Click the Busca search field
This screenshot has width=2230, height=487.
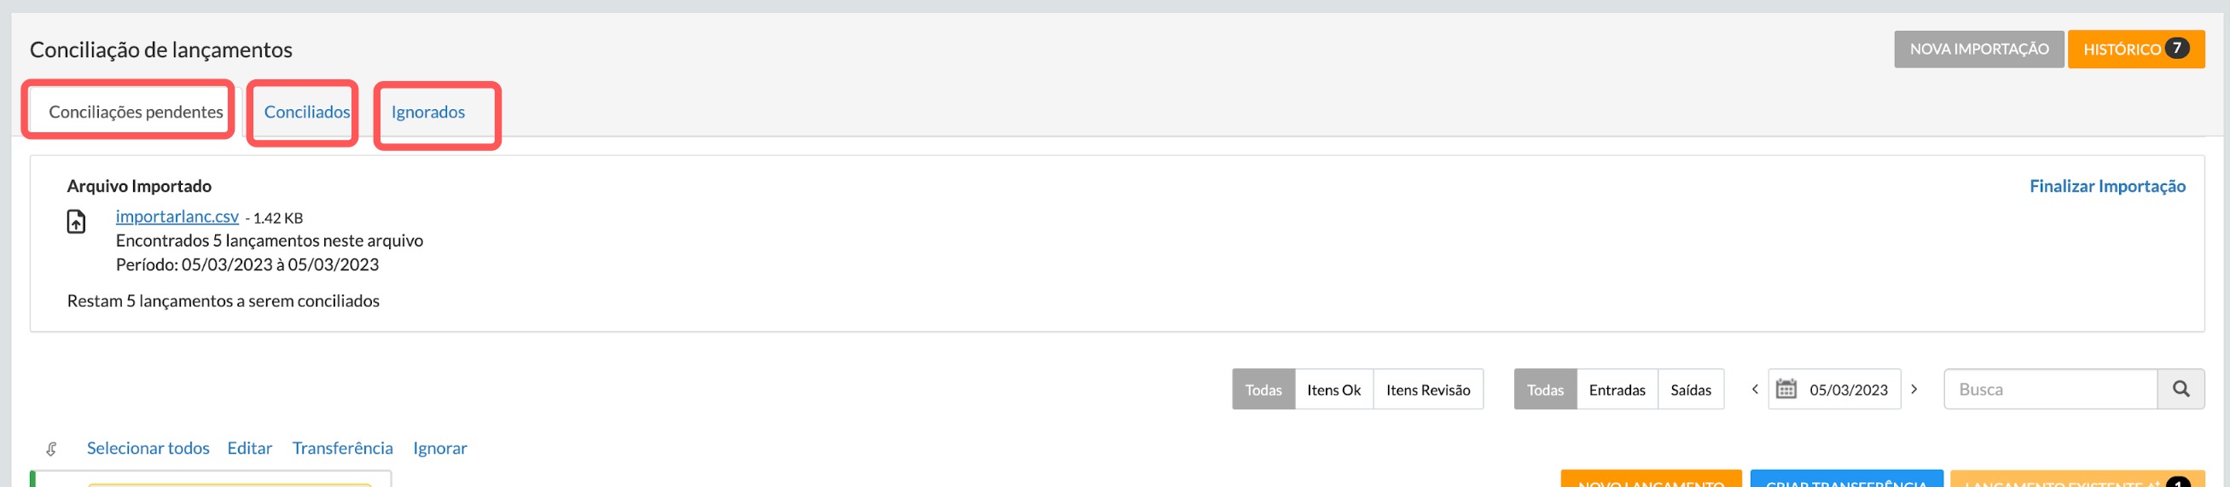click(2050, 389)
